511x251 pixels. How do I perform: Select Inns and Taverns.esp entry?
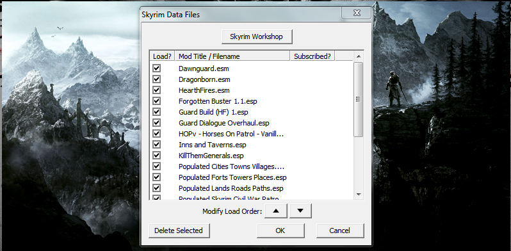tap(212, 145)
